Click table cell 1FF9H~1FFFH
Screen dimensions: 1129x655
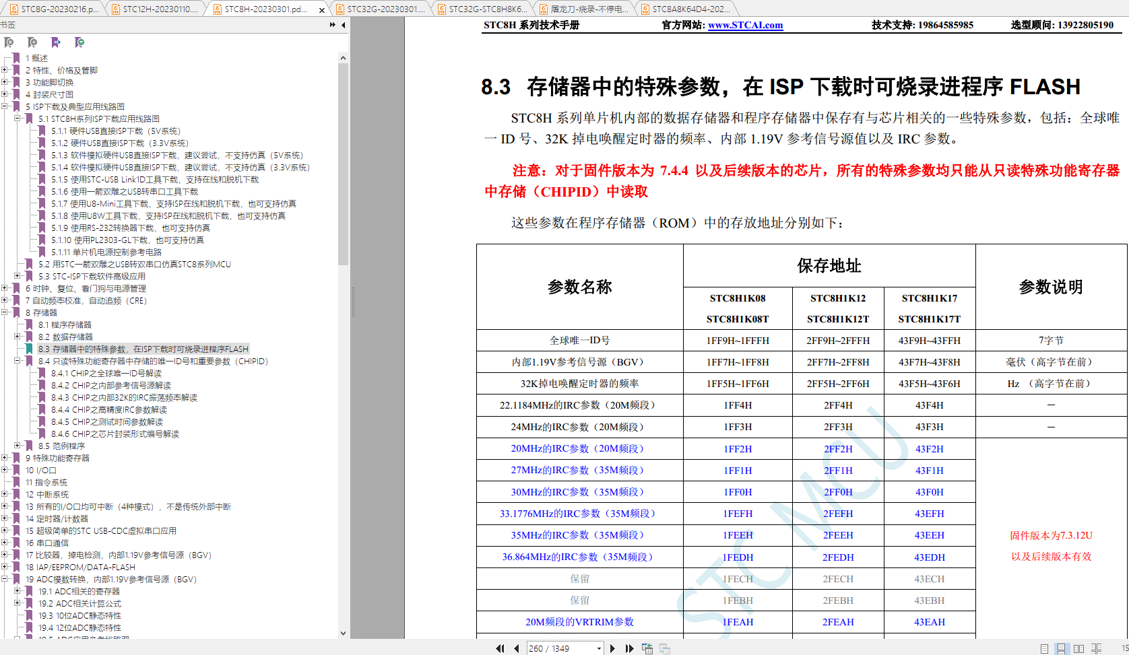[x=738, y=341]
